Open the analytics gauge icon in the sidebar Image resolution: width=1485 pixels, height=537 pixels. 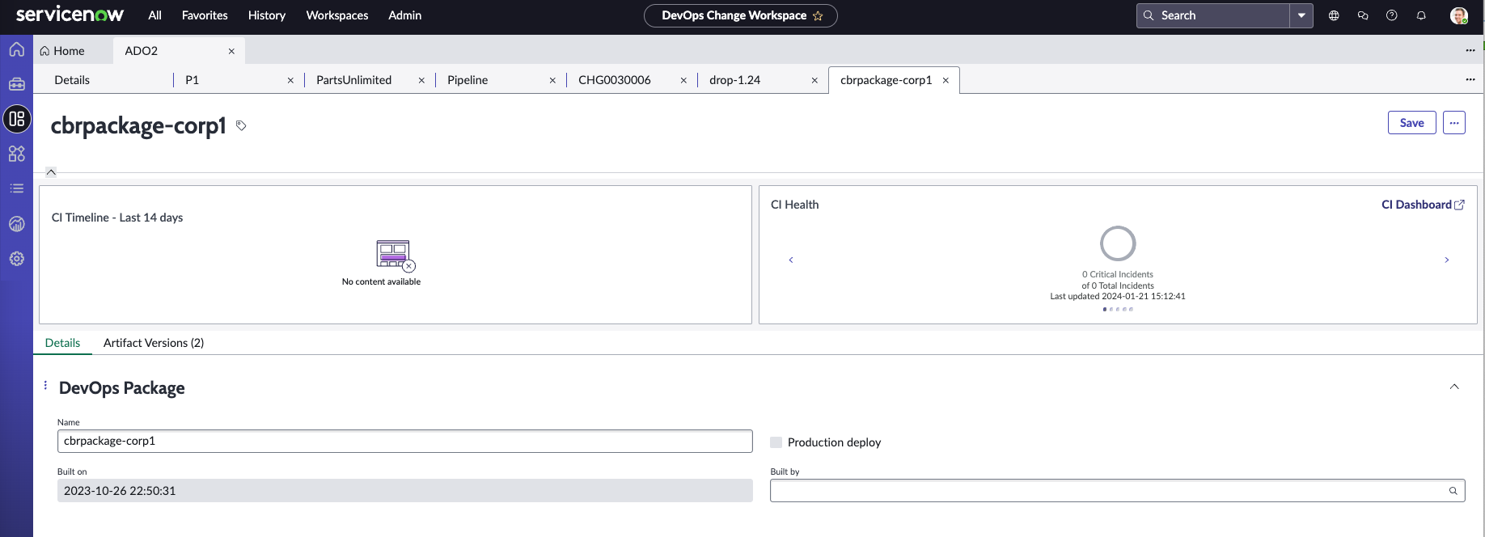point(16,224)
